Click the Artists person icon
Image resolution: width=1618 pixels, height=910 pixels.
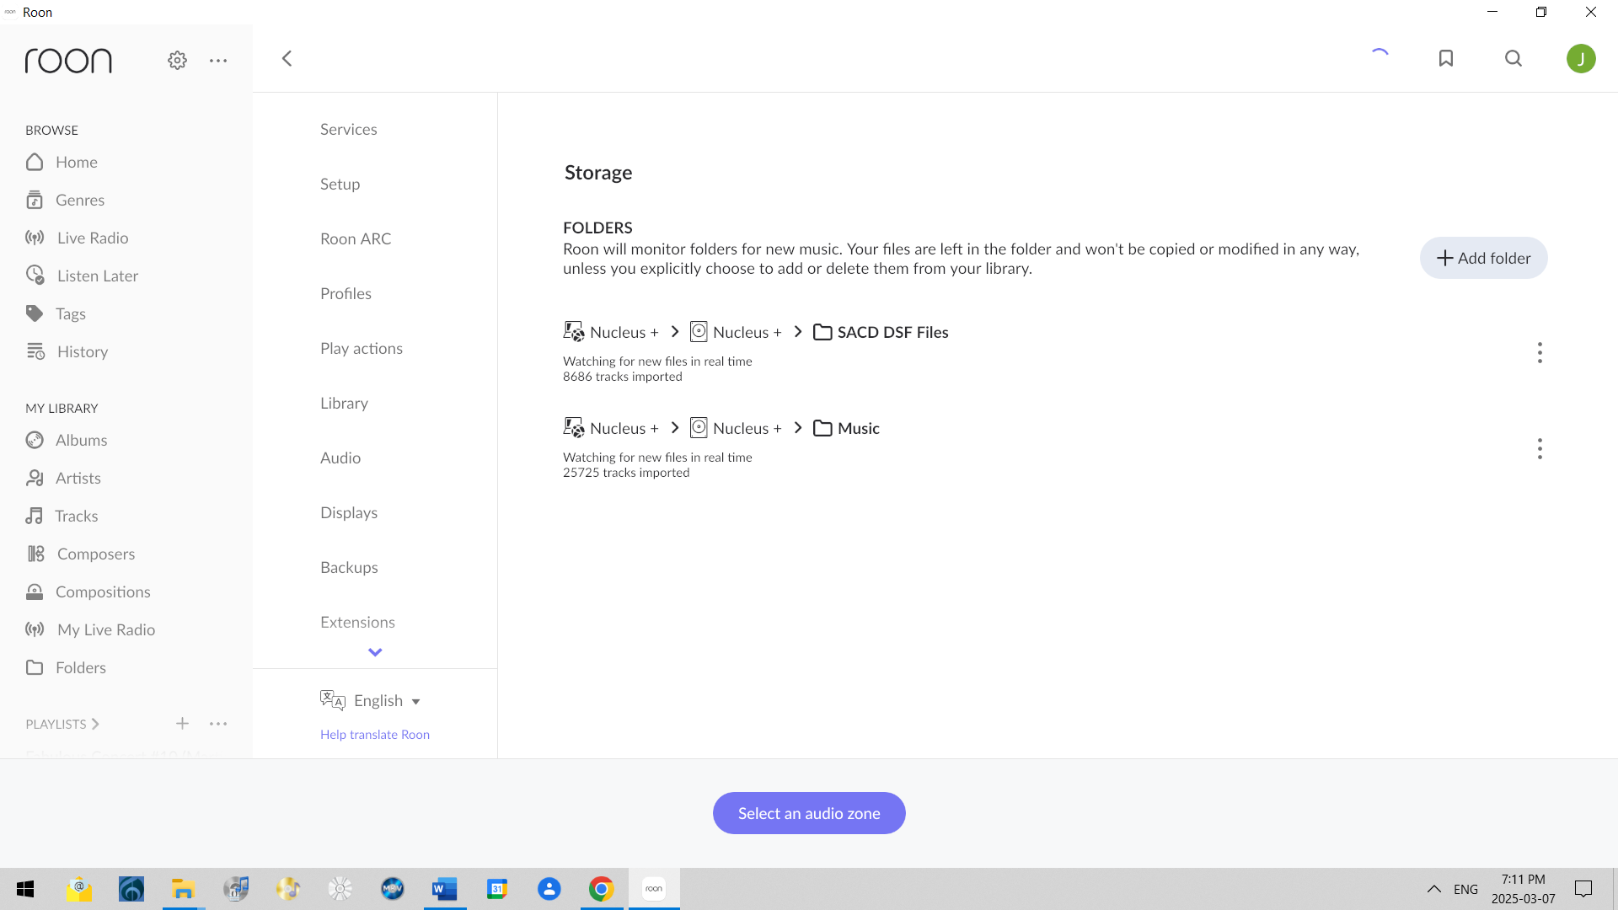(35, 478)
